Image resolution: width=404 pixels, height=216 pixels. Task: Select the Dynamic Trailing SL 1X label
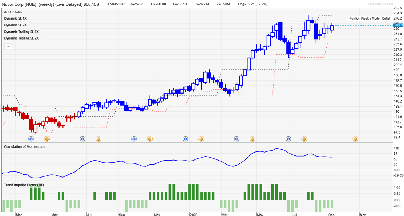click(21, 32)
